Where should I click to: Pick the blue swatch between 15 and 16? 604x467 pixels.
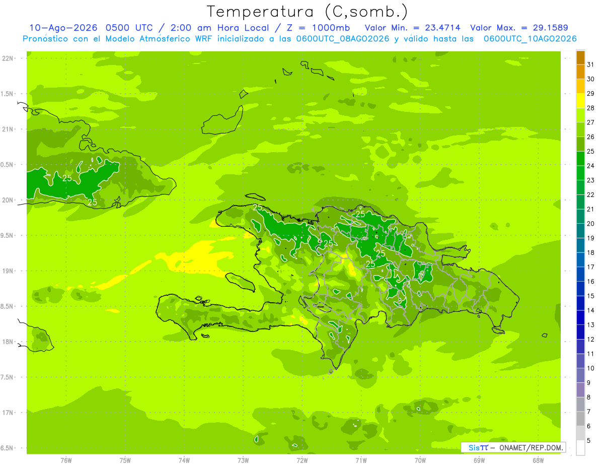581,289
